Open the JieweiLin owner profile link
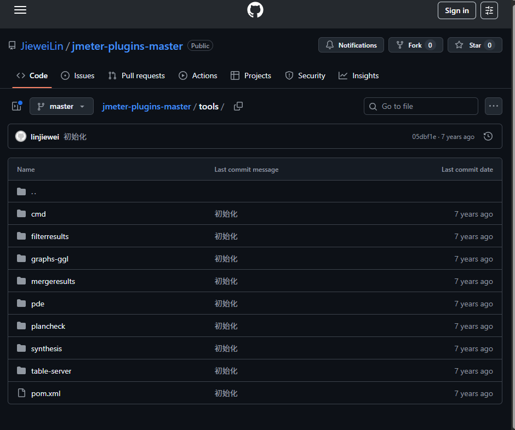The image size is (515, 430). coord(42,46)
